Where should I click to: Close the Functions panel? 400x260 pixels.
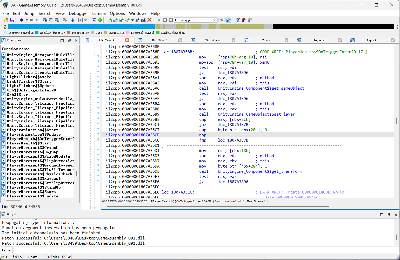click(76, 40)
